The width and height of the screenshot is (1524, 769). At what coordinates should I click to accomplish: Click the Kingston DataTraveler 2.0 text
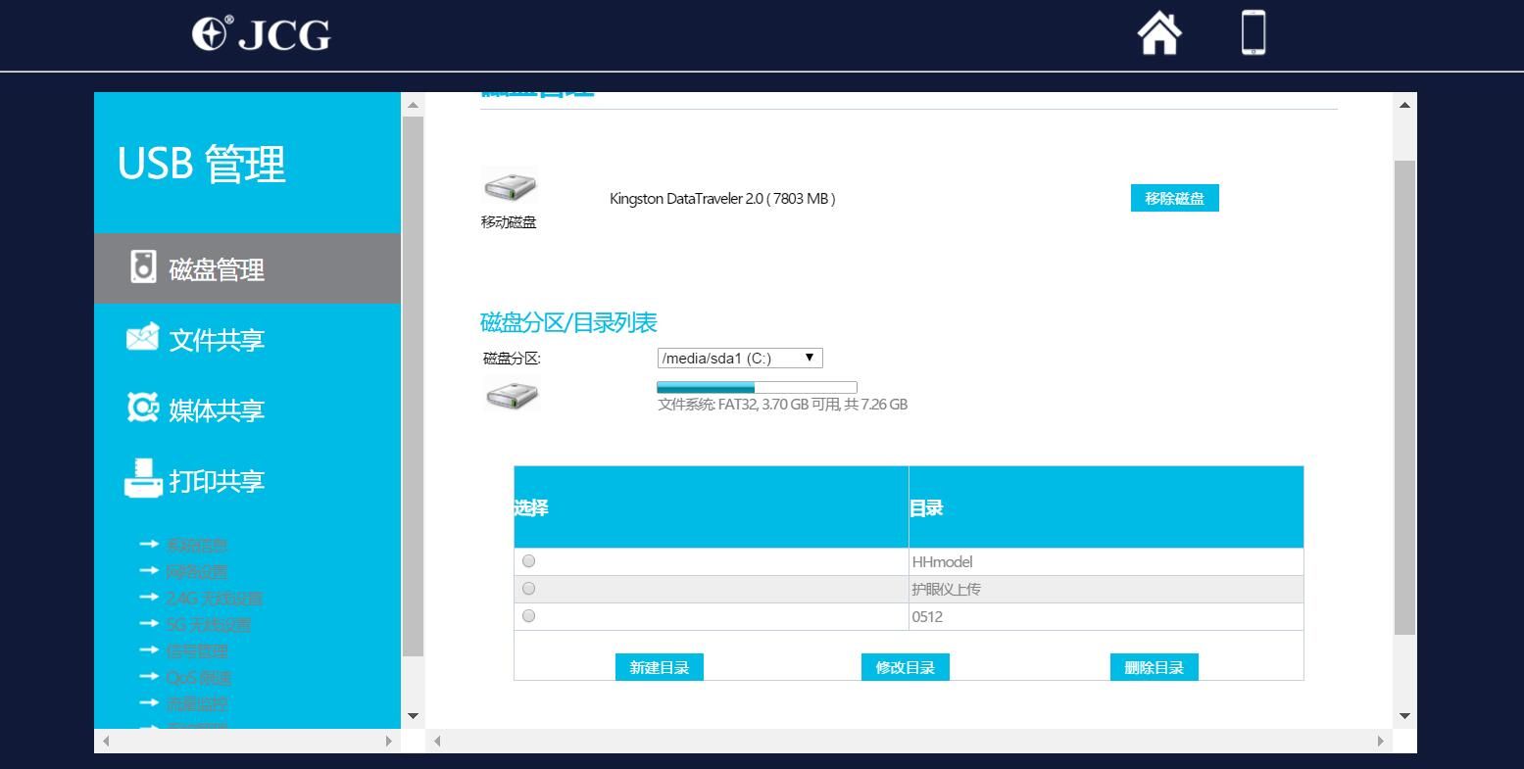722,198
